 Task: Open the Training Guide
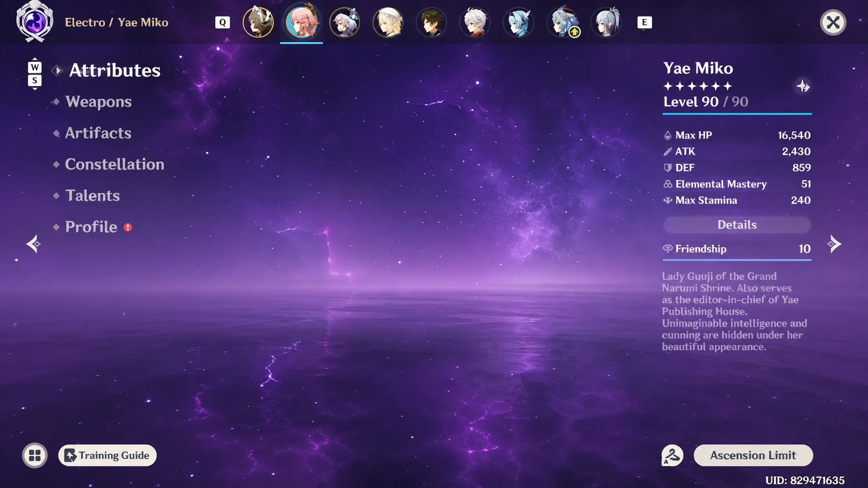[107, 455]
